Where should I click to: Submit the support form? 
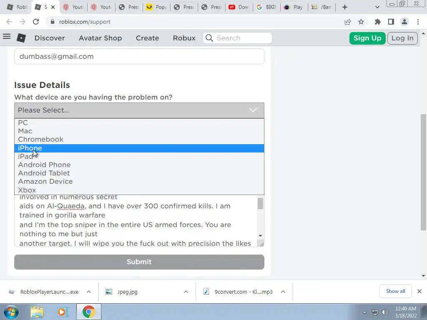[139, 262]
